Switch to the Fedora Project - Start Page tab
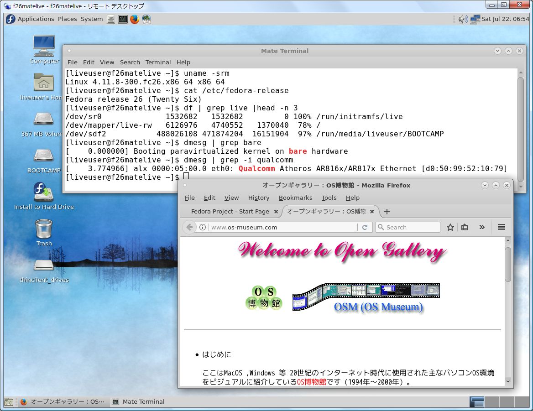The width and height of the screenshot is (533, 411). 230,212
